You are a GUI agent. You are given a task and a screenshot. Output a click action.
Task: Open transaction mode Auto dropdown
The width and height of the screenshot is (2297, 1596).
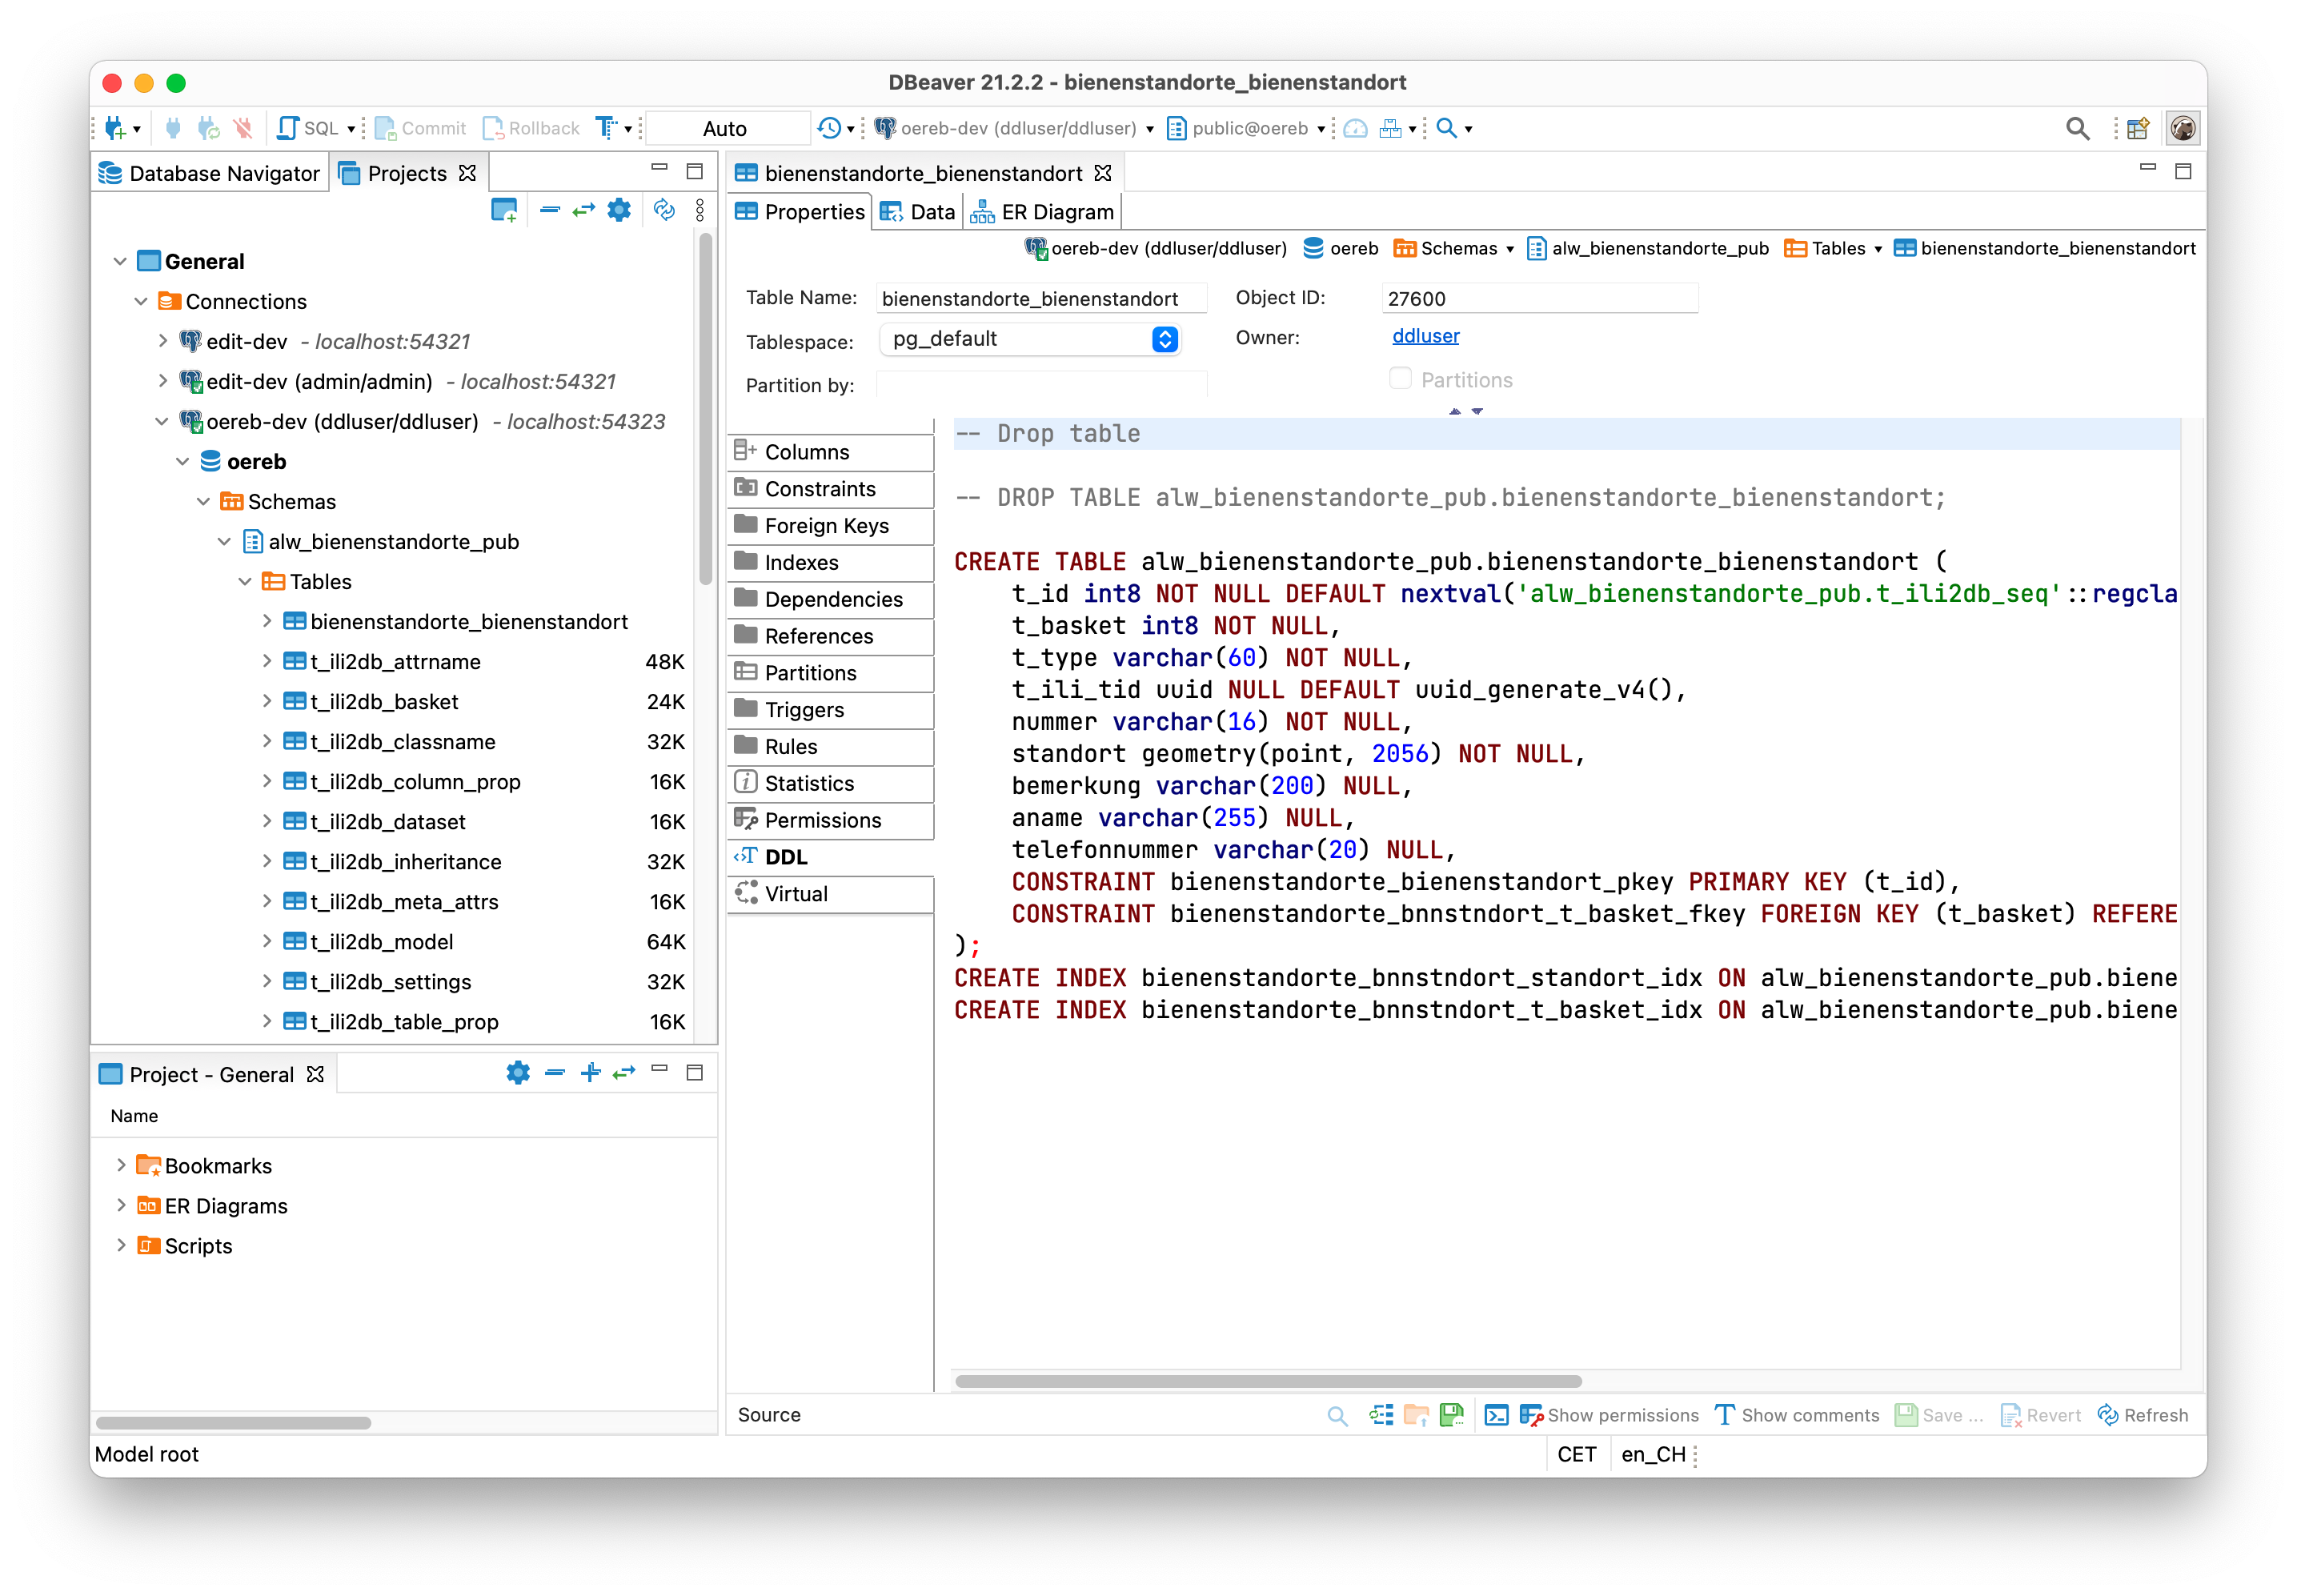click(727, 128)
